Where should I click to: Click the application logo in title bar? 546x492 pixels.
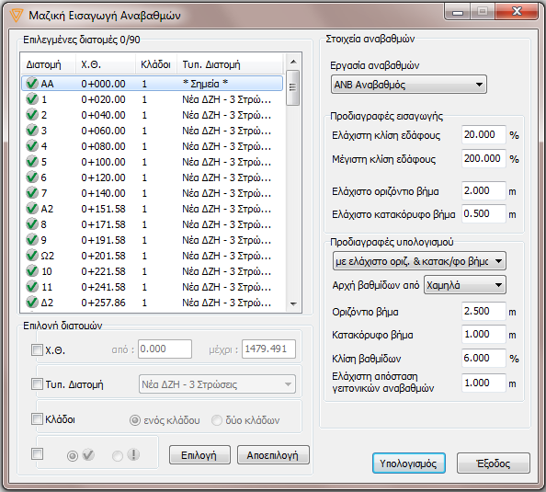[x=16, y=16]
